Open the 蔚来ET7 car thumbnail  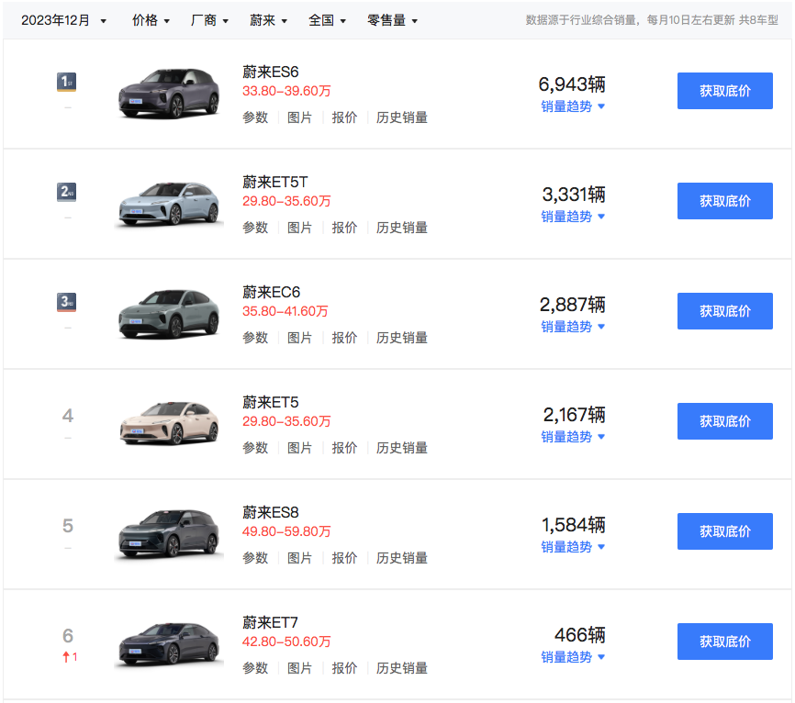[169, 643]
